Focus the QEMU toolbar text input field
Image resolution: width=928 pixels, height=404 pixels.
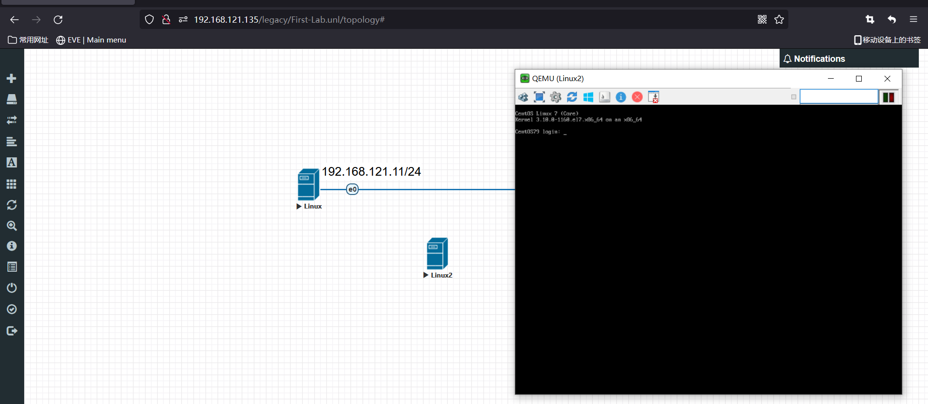[839, 97]
